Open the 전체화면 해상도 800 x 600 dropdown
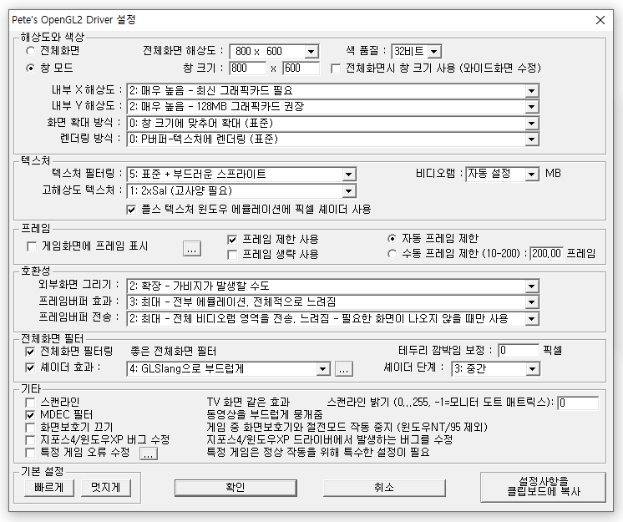This screenshot has height=522, width=623. (x=274, y=51)
